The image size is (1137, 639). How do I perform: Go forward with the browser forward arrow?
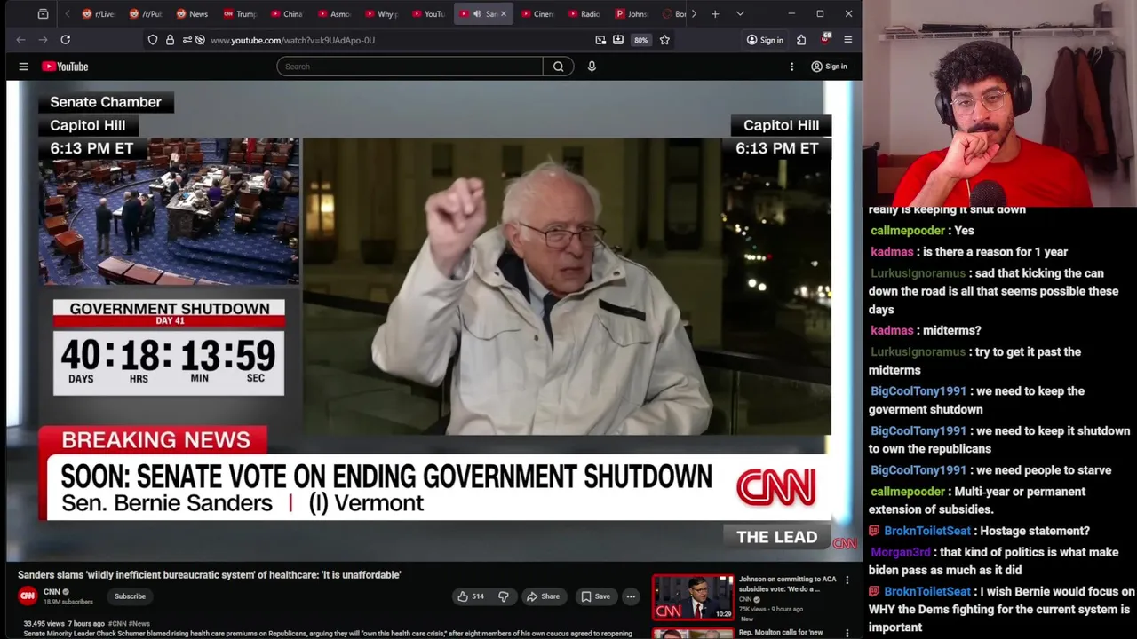[43, 40]
